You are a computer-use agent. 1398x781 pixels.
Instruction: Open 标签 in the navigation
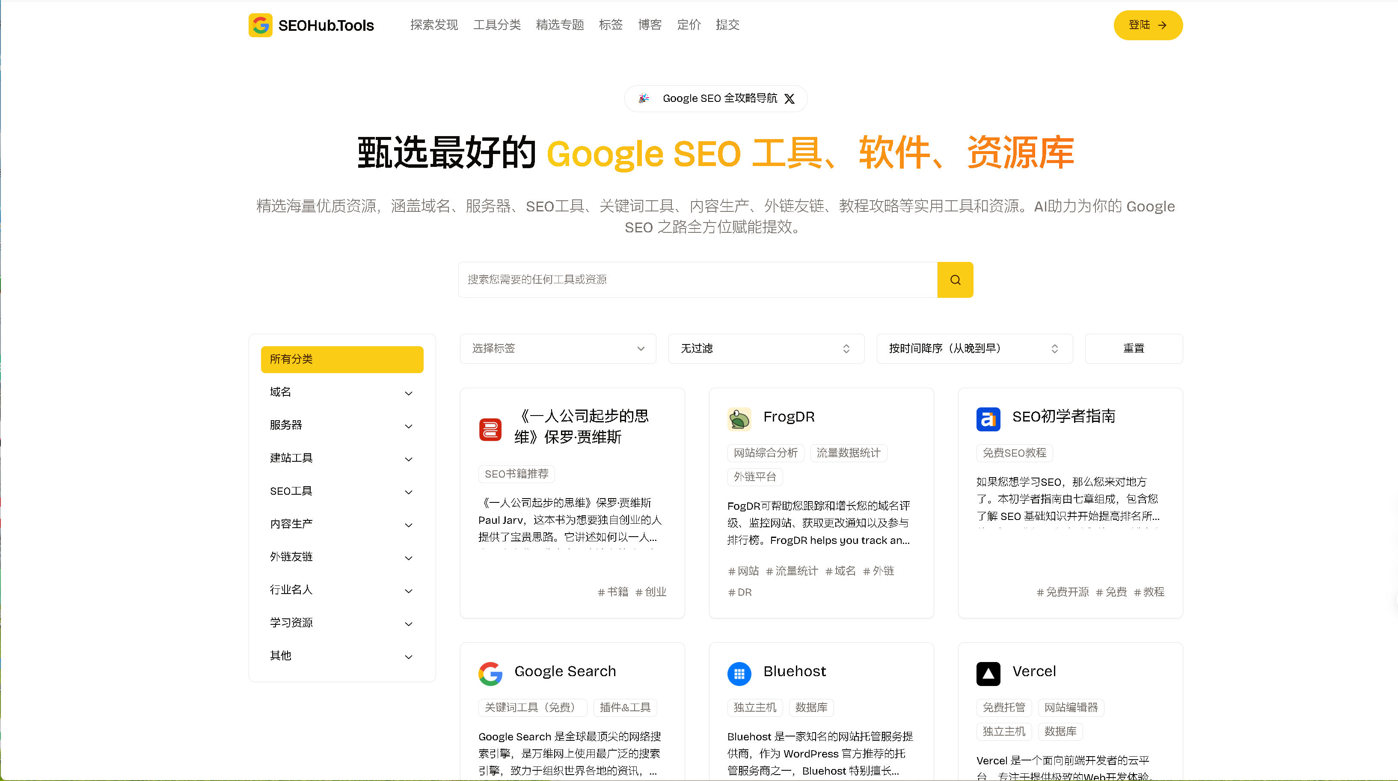[x=611, y=25]
